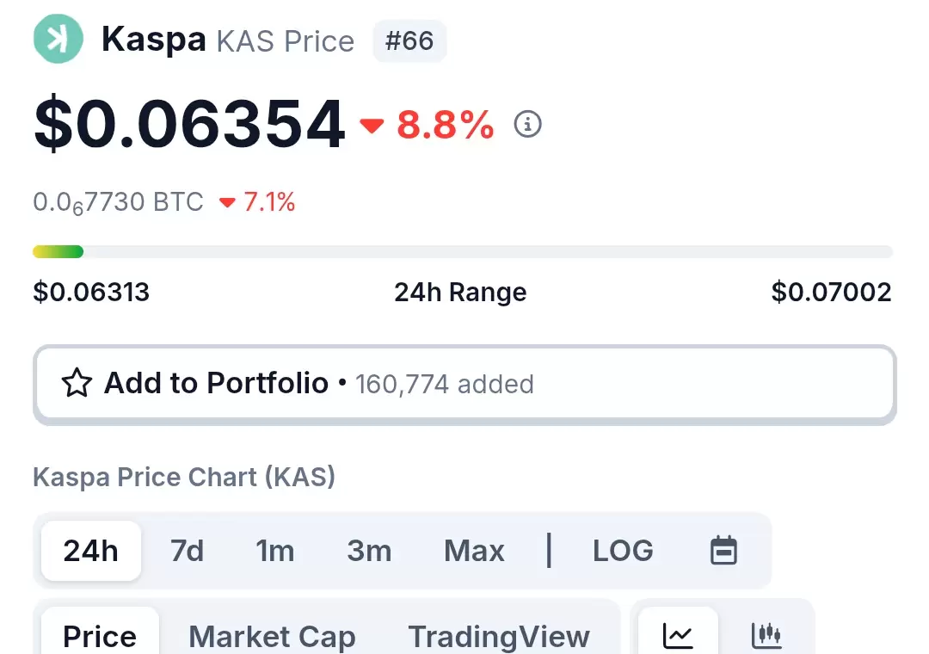This screenshot has height=654, width=929.
Task: Open the calendar date range picker icon
Action: 723,550
